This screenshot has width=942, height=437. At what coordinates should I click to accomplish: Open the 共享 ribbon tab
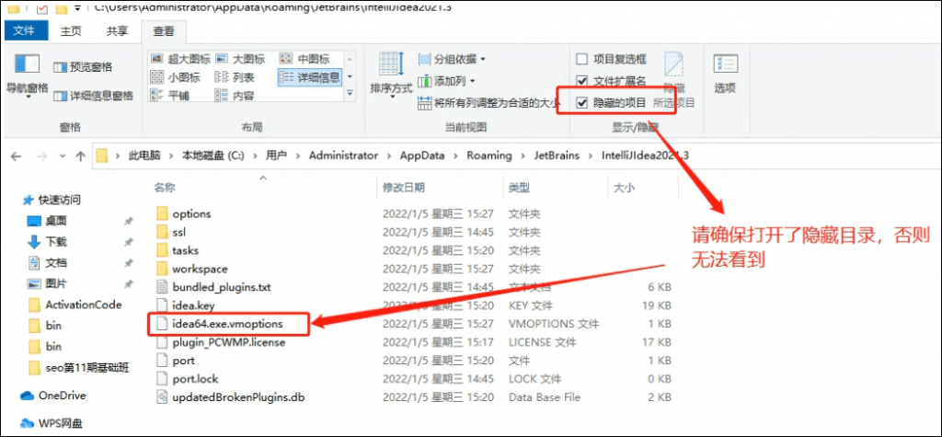click(117, 31)
